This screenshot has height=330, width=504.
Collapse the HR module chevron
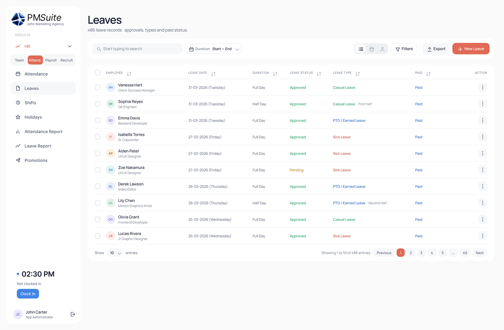(x=70, y=46)
